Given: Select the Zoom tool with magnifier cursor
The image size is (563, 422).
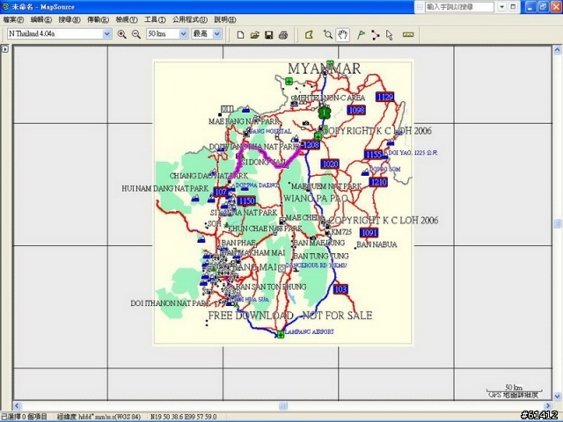Looking at the screenshot, I should tap(327, 35).
